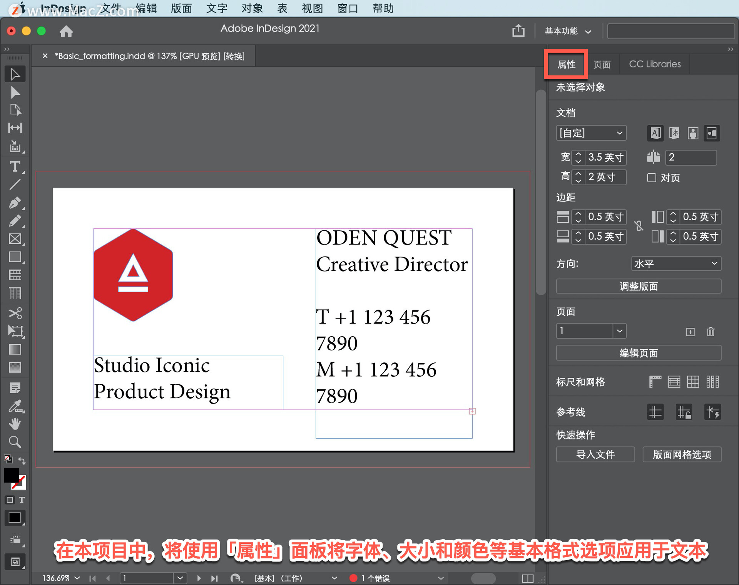Select the Type tool in the toolbar

coord(15,166)
